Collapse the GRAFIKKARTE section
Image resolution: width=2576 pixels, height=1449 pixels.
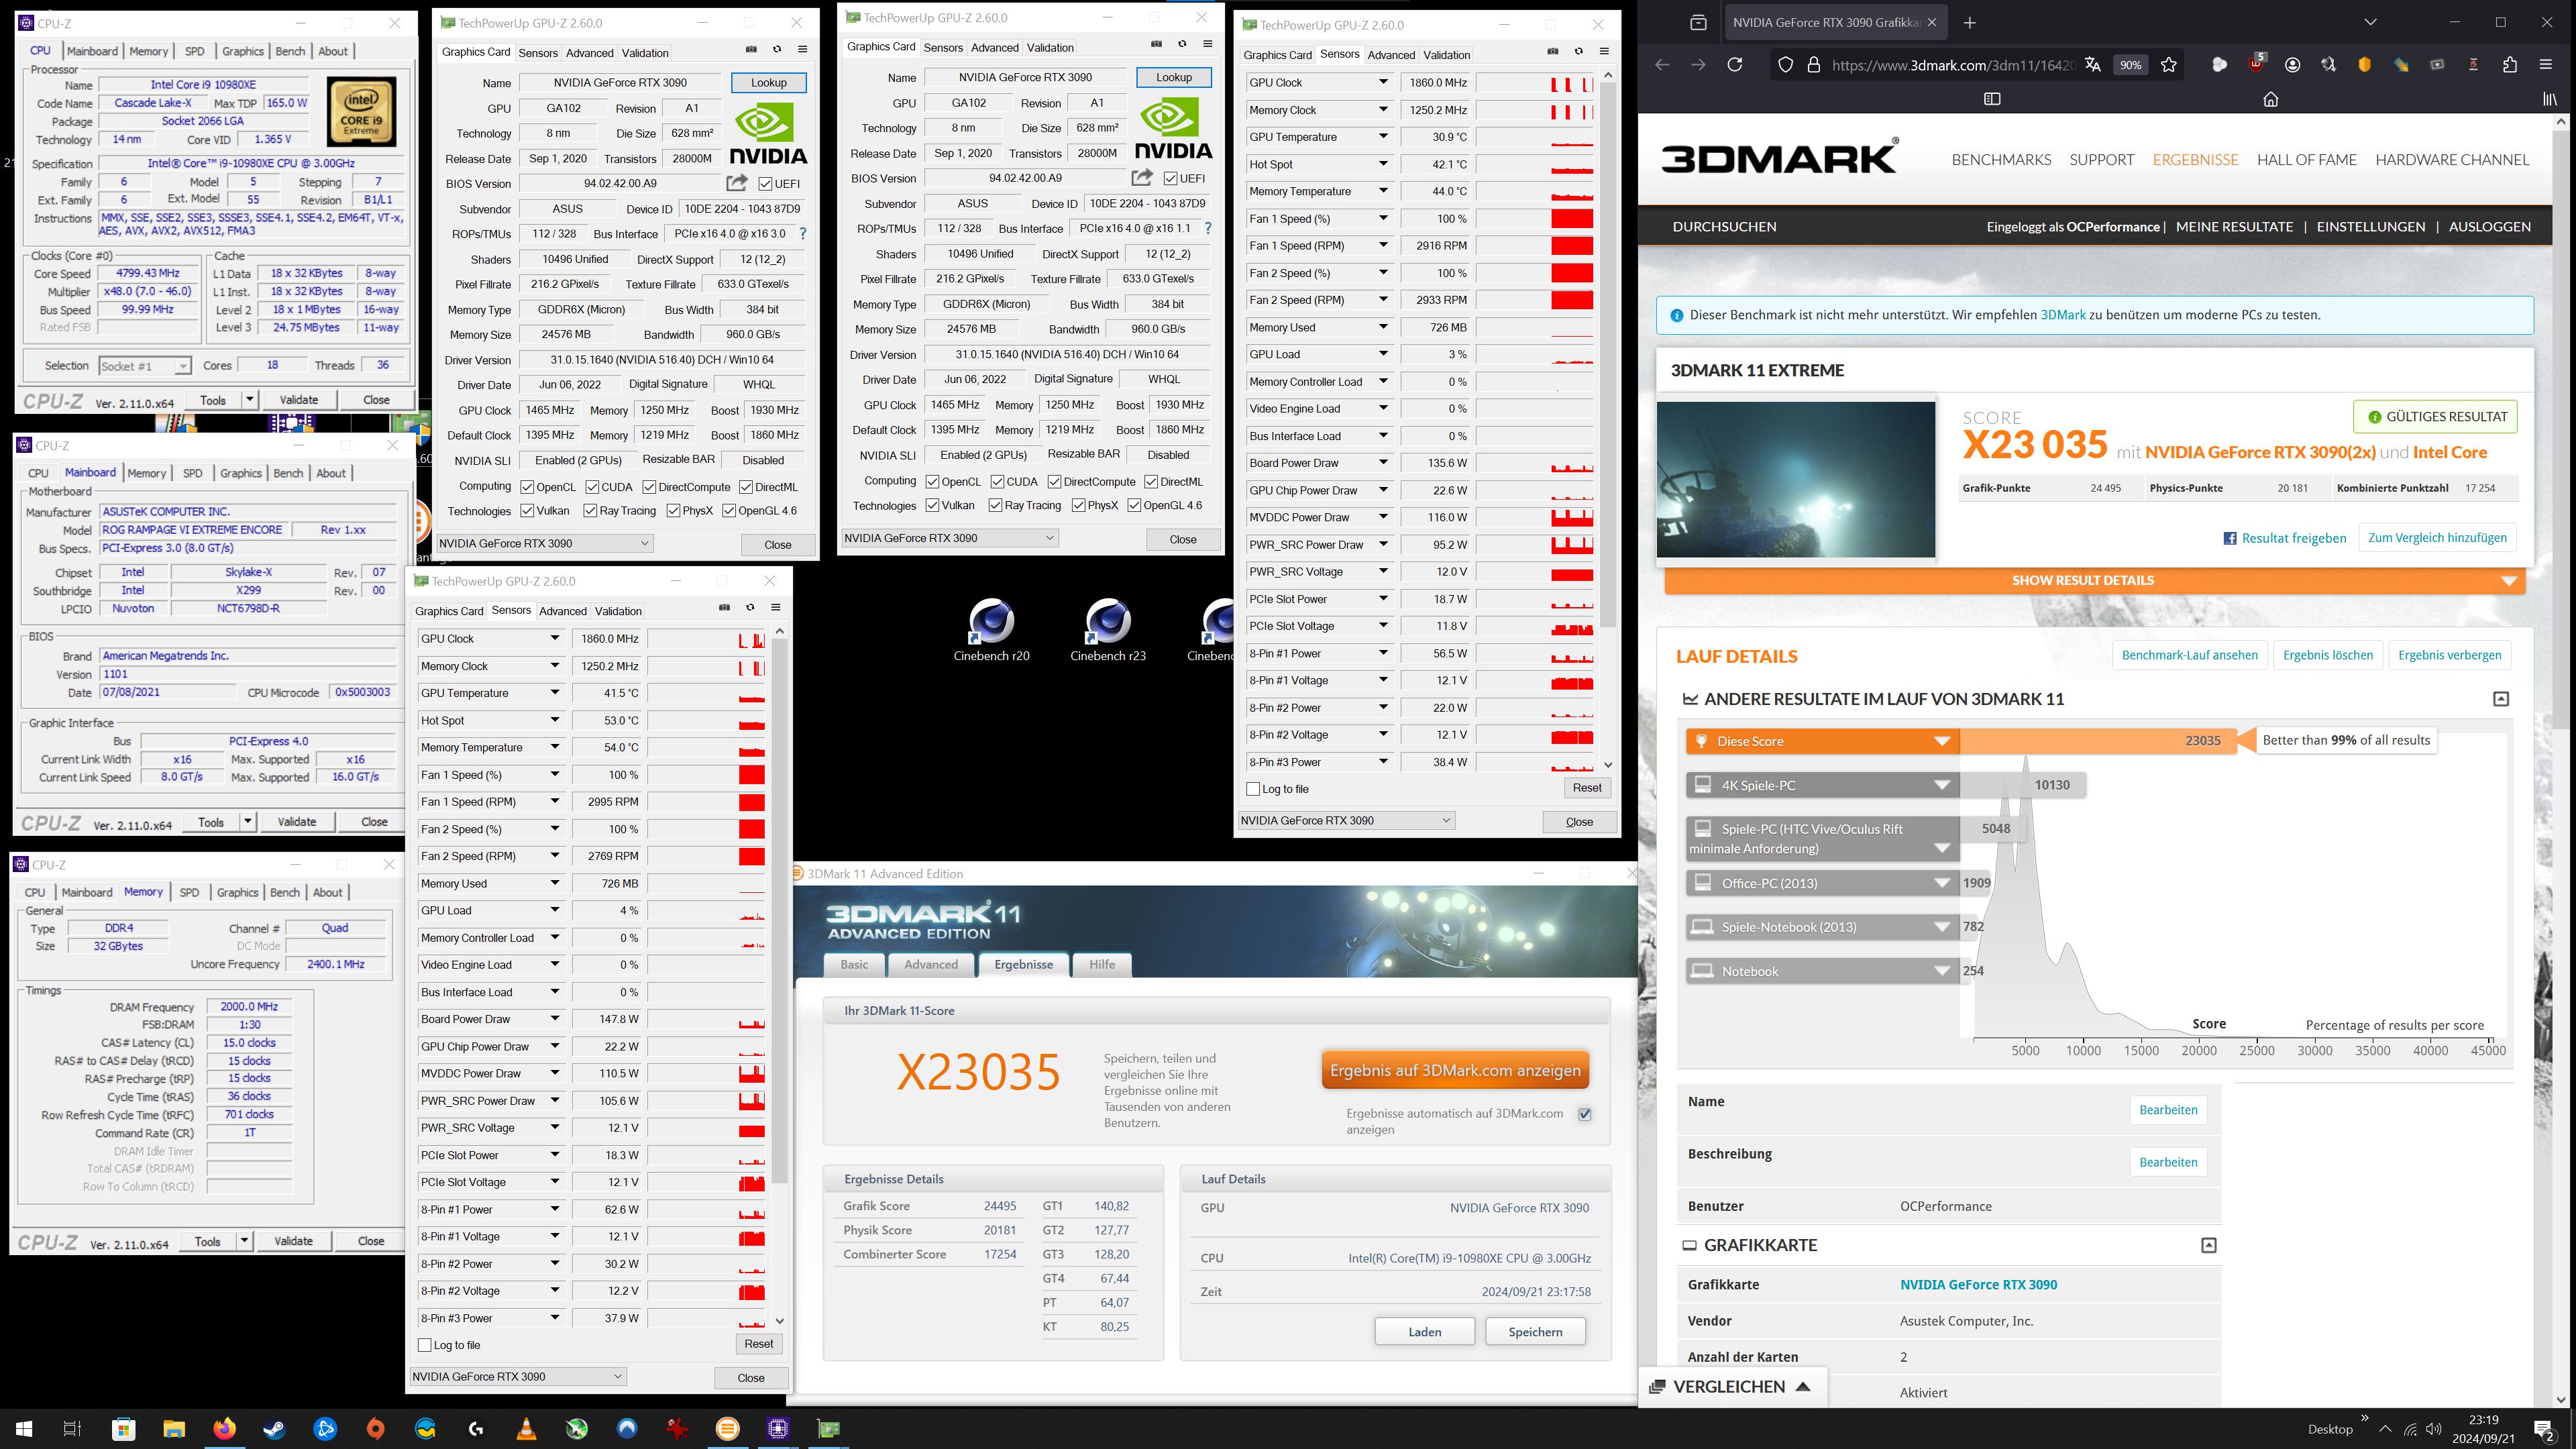[2209, 1246]
